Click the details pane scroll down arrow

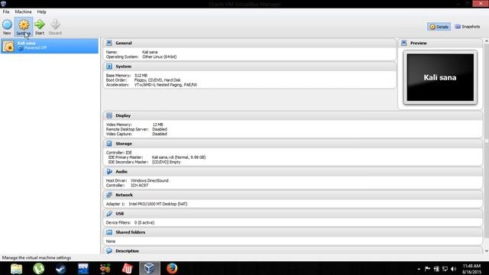[486, 251]
